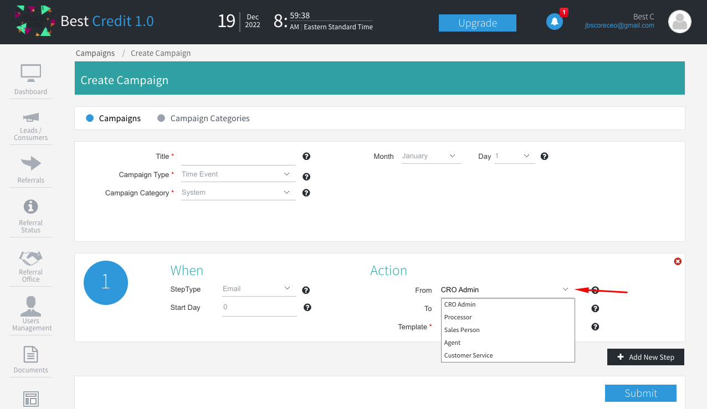This screenshot has height=409, width=707.
Task: Go to Campaigns breadcrumb link
Action: click(x=95, y=53)
